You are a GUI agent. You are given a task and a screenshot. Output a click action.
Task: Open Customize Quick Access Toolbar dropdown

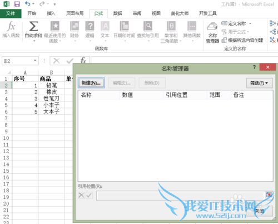click(54, 4)
